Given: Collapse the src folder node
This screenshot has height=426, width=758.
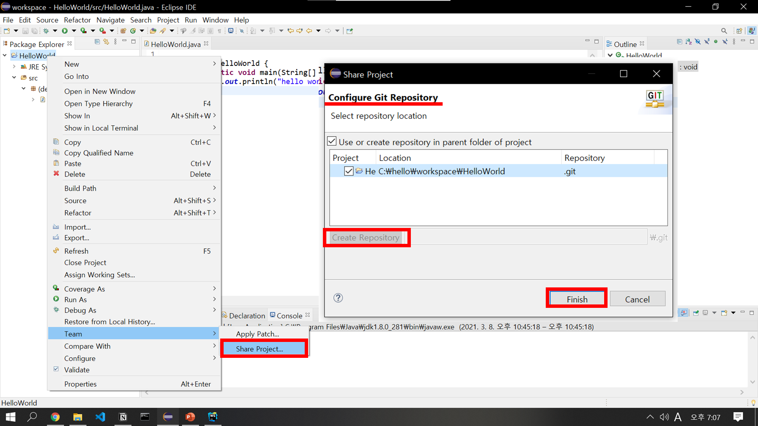Looking at the screenshot, I should click(x=14, y=78).
